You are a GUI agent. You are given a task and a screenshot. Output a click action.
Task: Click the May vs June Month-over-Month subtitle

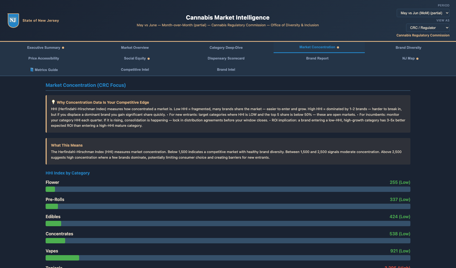[228, 25]
